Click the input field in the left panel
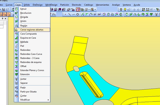 click(x=2, y=27)
